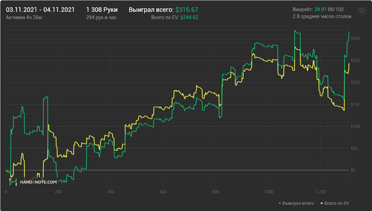This screenshot has width=372, height=211.
Task: Click the EV total value $244.62
Action: click(x=189, y=17)
